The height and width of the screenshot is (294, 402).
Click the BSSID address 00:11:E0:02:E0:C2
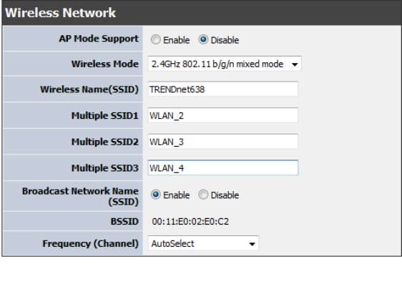(x=190, y=222)
